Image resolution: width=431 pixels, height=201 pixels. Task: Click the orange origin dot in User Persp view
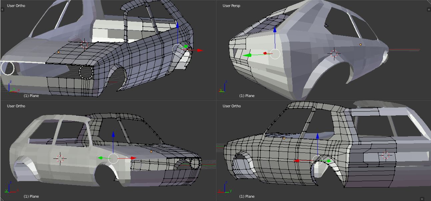pos(361,45)
